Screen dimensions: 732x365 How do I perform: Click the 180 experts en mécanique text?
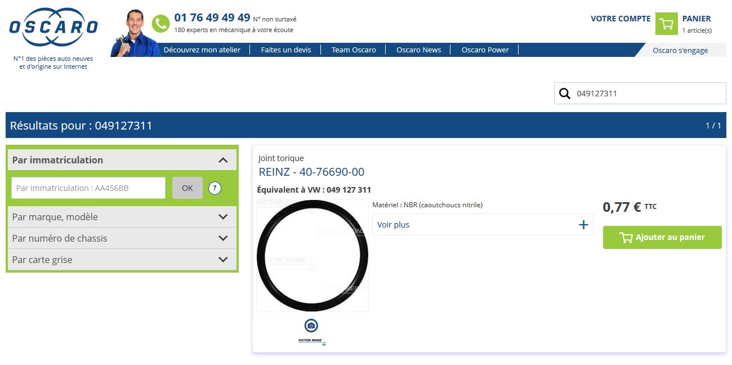pos(234,30)
